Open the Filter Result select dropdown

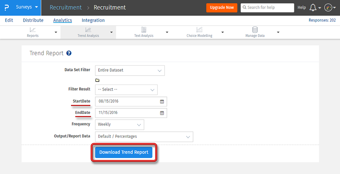pos(126,89)
